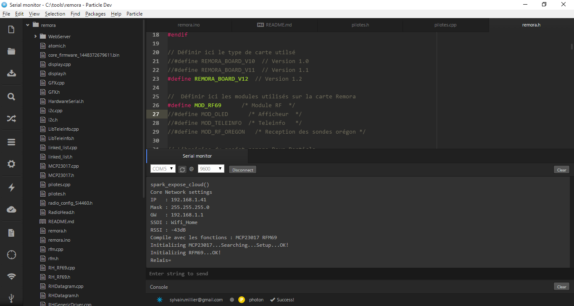574x306 pixels.
Task: Open the Packages menu
Action: 95,14
